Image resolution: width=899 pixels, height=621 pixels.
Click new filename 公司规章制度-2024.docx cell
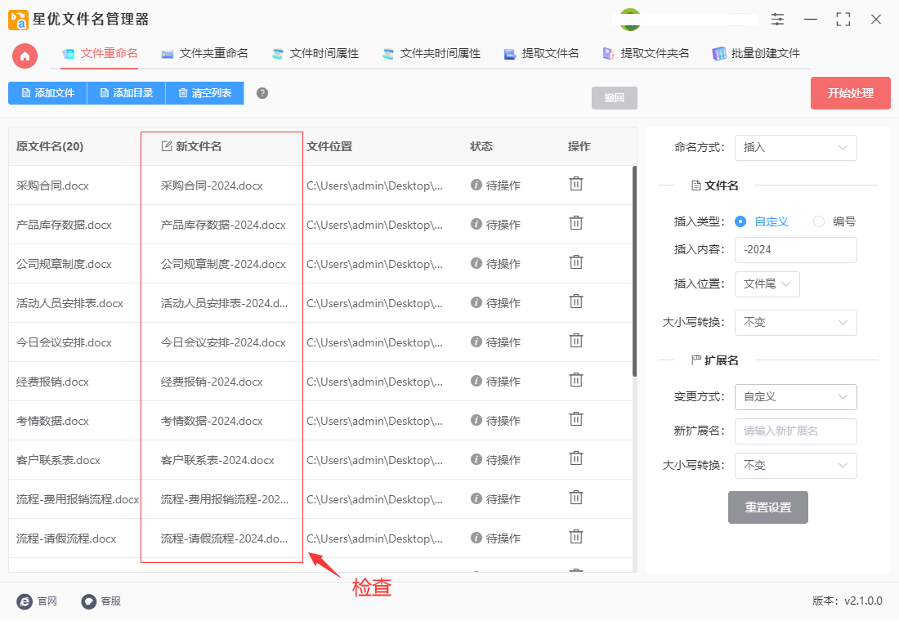[x=223, y=265]
